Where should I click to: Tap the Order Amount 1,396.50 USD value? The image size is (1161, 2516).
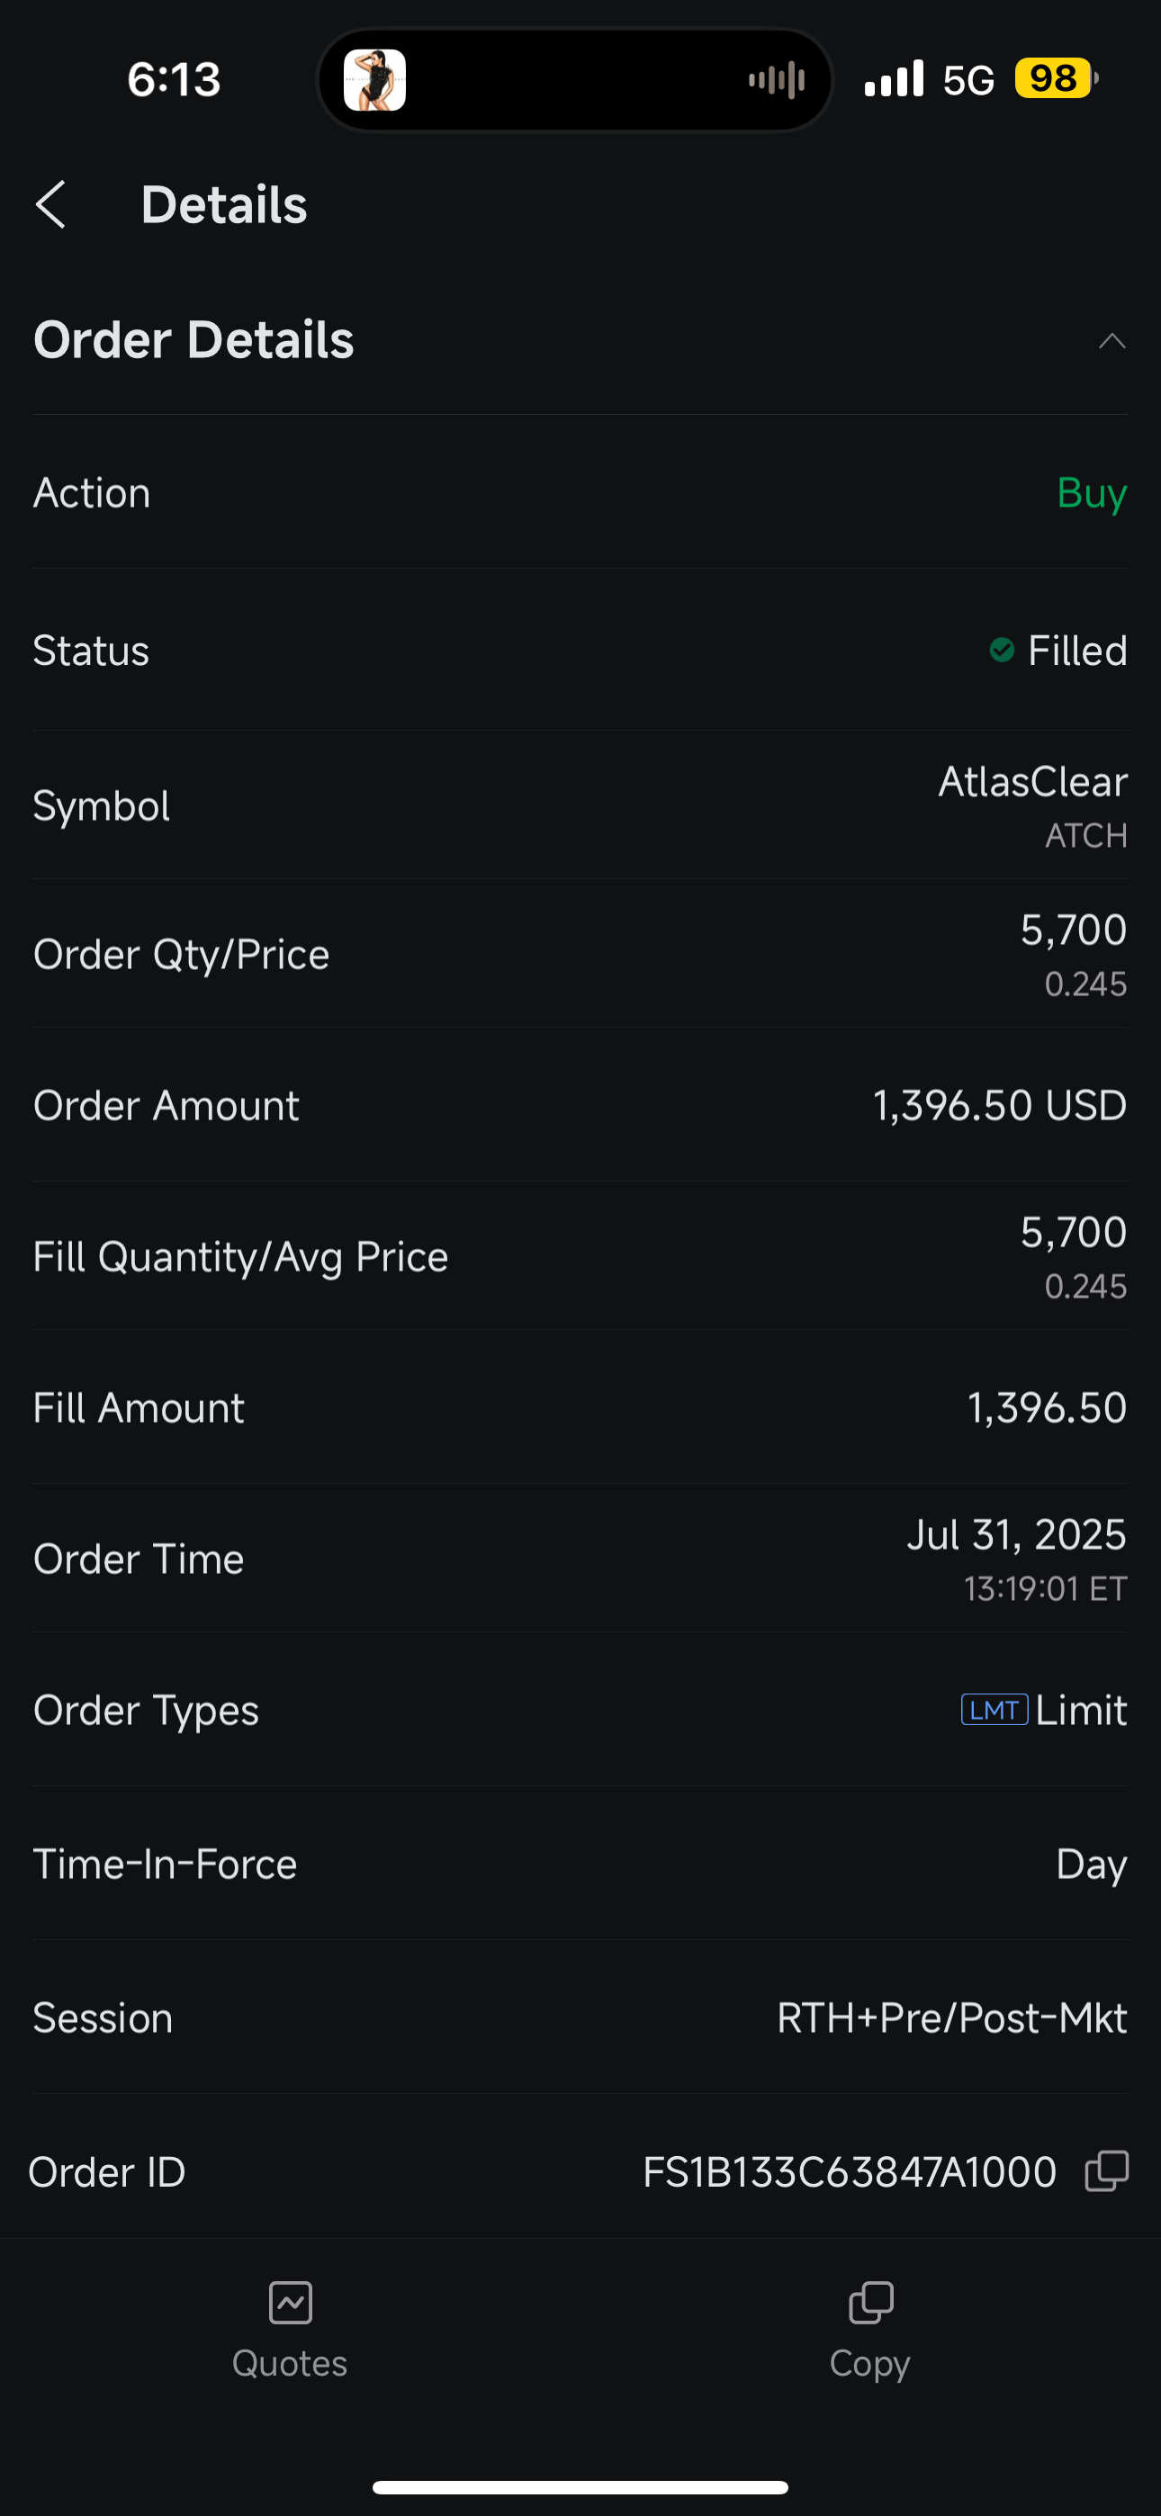(x=999, y=1106)
